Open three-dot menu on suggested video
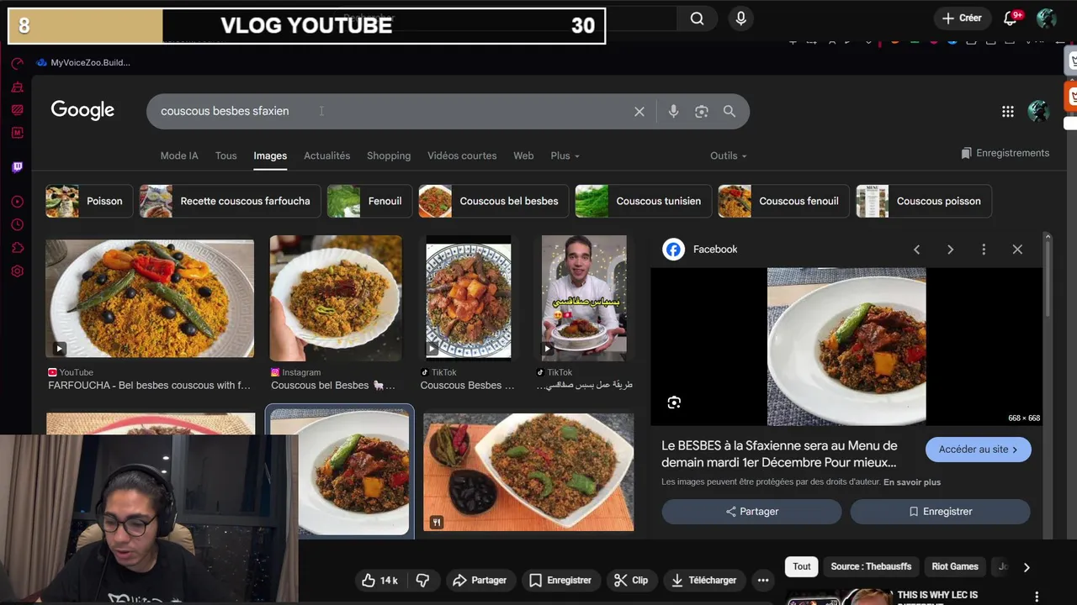Image resolution: width=1077 pixels, height=605 pixels. point(1037,596)
